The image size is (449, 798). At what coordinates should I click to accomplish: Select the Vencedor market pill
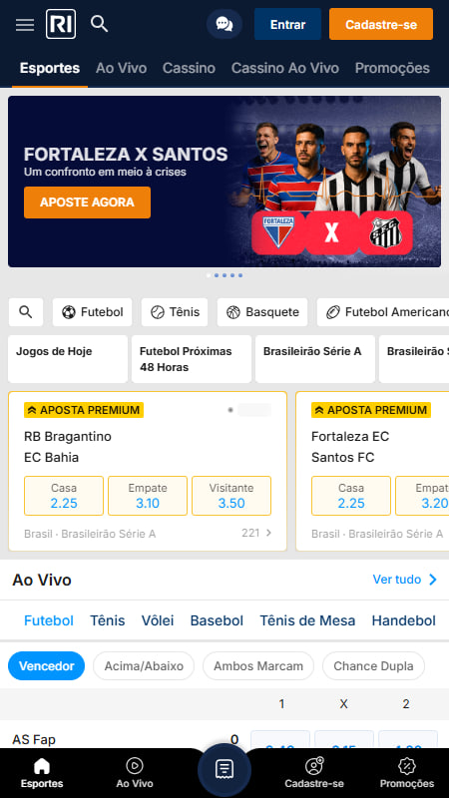(46, 666)
